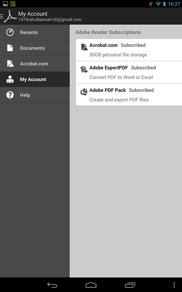Switch to the Documents section
Image resolution: width=182 pixels, height=292 pixels.
35,48
